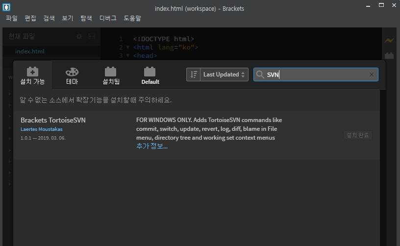This screenshot has height=246, width=400.
Task: Open the 보기 menu
Action: [x=68, y=18]
